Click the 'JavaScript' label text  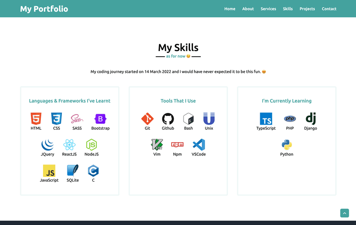(x=49, y=180)
